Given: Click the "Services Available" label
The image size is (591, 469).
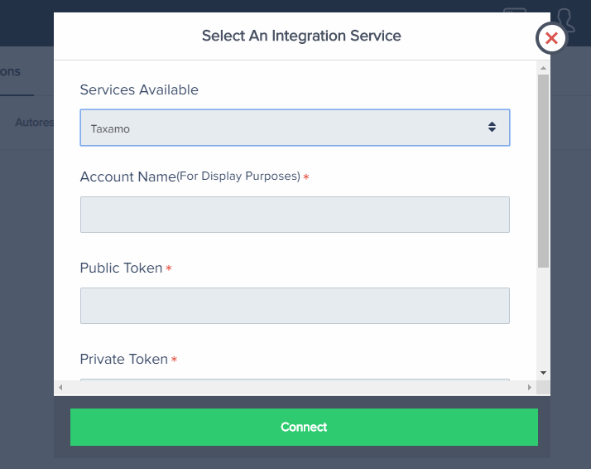Looking at the screenshot, I should (139, 89).
